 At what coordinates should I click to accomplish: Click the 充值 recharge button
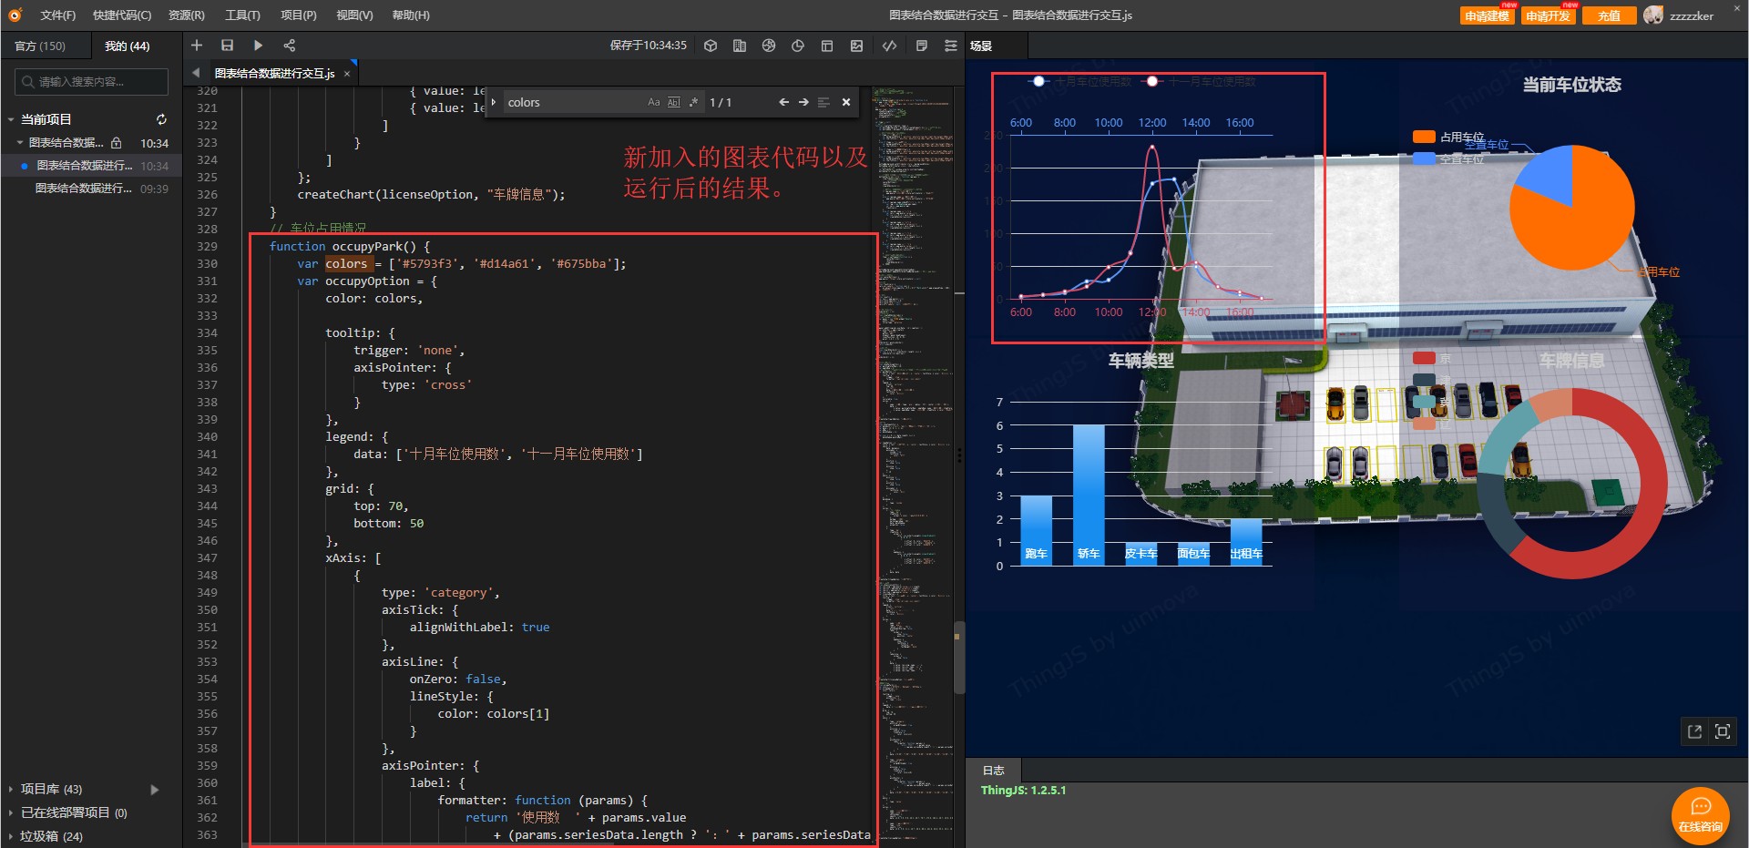click(x=1609, y=15)
